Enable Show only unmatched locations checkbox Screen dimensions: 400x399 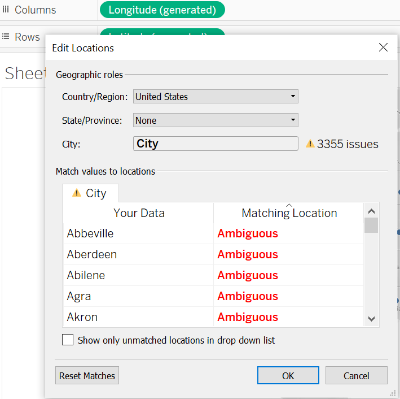click(x=68, y=340)
